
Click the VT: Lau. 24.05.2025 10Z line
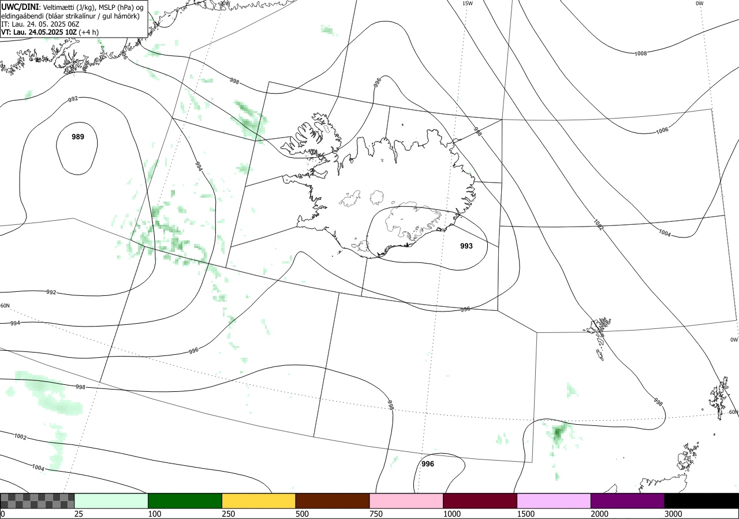(x=50, y=32)
